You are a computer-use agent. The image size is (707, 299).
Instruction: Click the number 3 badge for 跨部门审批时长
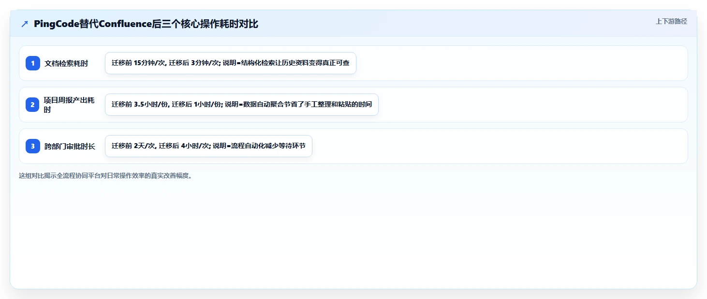33,146
